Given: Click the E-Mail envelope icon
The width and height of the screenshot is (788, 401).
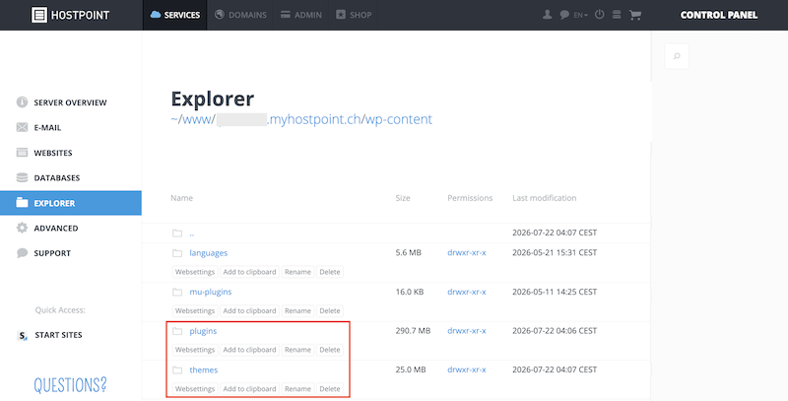Looking at the screenshot, I should [22, 127].
